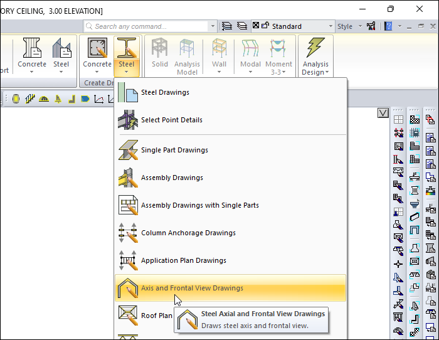Click the Analysis Design lightning icon
The height and width of the screenshot is (340, 439).
click(315, 48)
